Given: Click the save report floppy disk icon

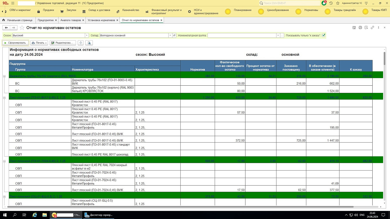Looking at the screenshot, I should pyautogui.click(x=354, y=28).
